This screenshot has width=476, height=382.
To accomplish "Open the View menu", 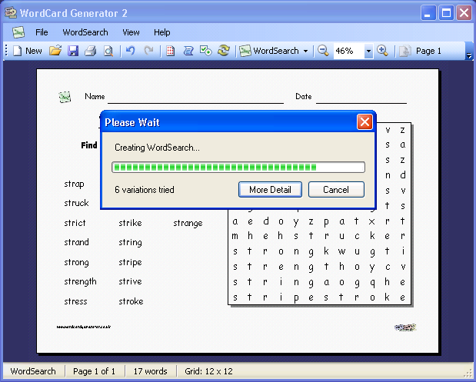I will [131, 32].
